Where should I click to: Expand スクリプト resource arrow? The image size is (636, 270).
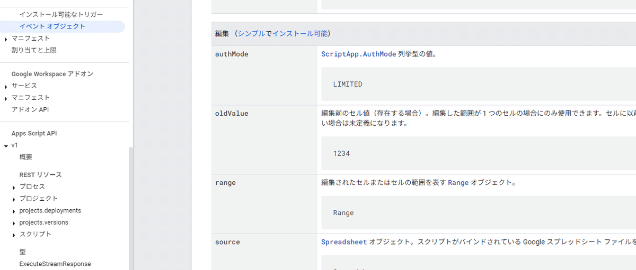pyautogui.click(x=14, y=235)
